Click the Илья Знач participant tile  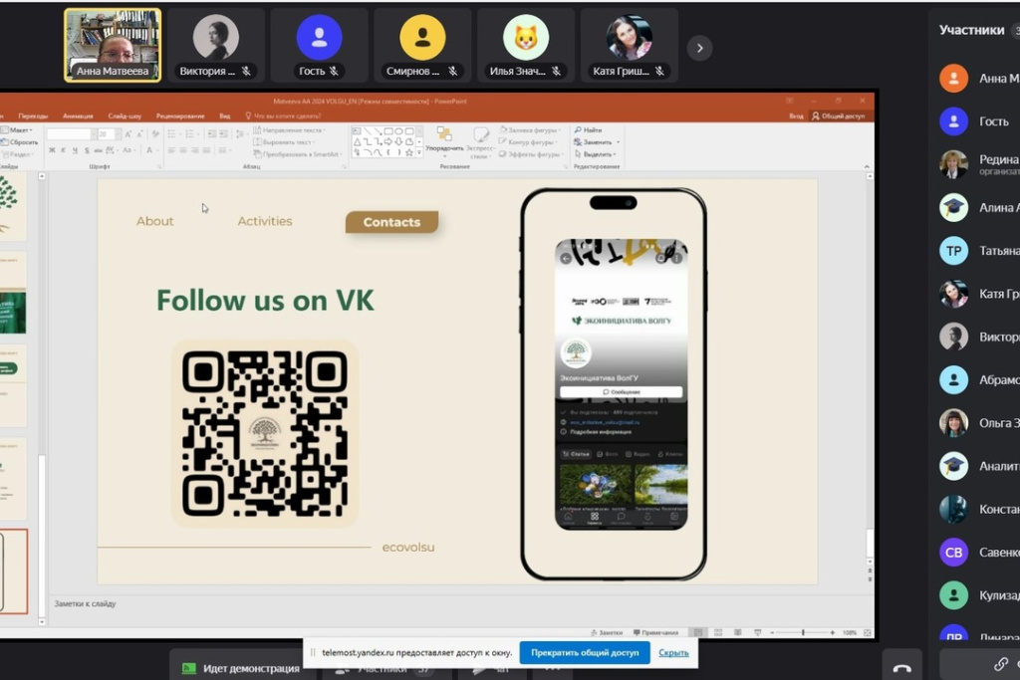(x=526, y=45)
